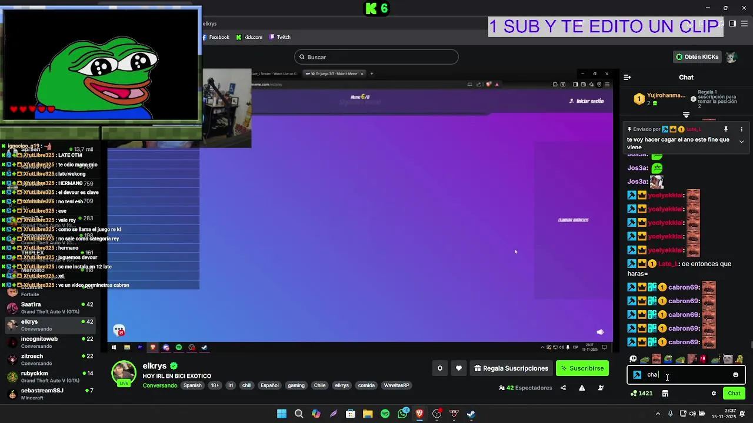Screen dimensions: 753x423
Task: Select the WawitasRP tag
Action: pyautogui.click(x=397, y=385)
